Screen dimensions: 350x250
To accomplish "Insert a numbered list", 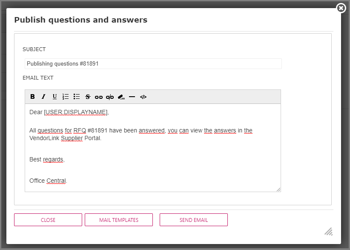I will coord(66,97).
